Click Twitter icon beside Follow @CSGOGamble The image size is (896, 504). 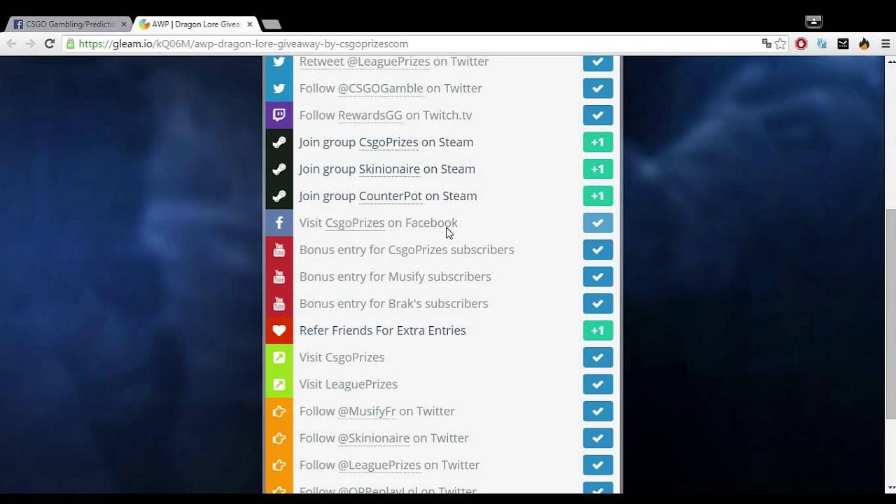[x=279, y=88]
